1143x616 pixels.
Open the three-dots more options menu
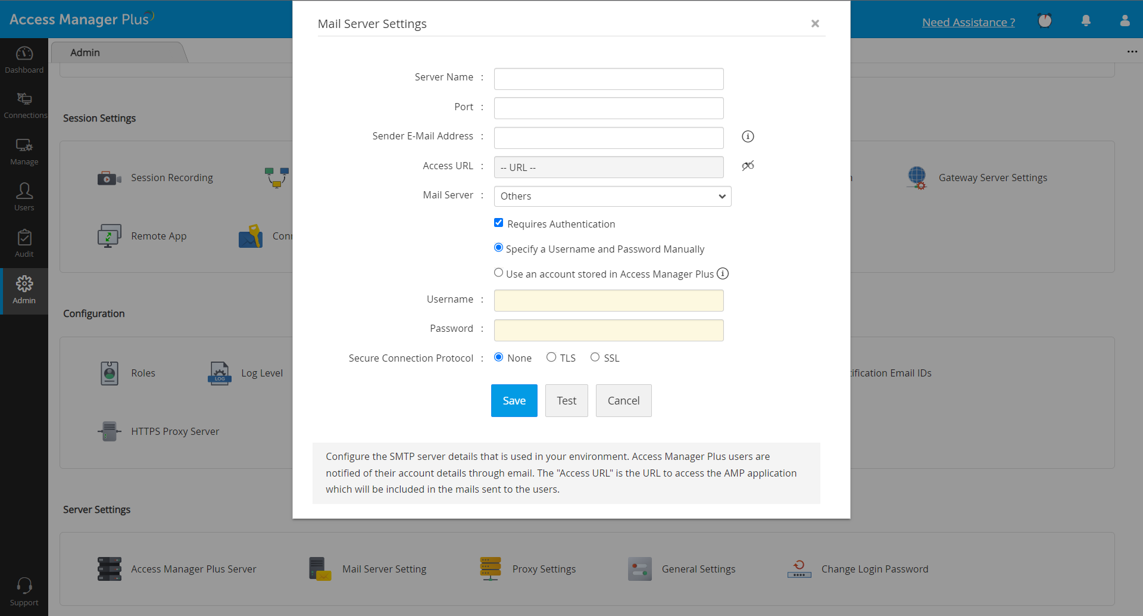tap(1132, 52)
